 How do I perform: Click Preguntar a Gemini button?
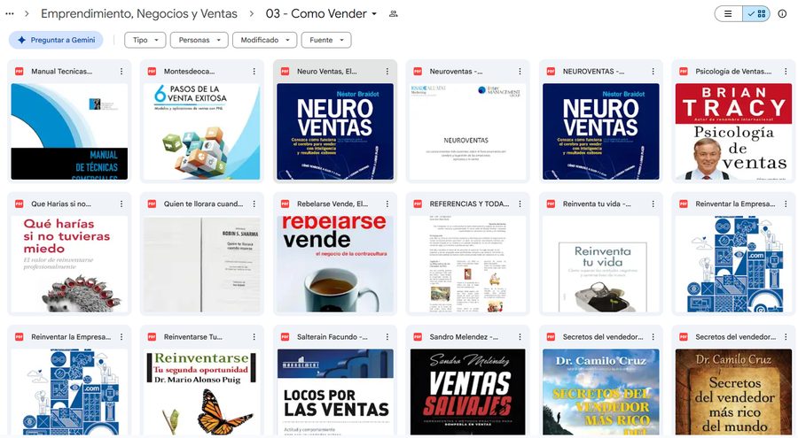56,40
